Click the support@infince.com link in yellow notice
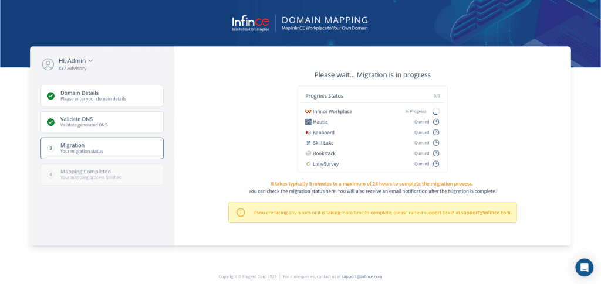Image resolution: width=601 pixels, height=284 pixels. pyautogui.click(x=486, y=213)
